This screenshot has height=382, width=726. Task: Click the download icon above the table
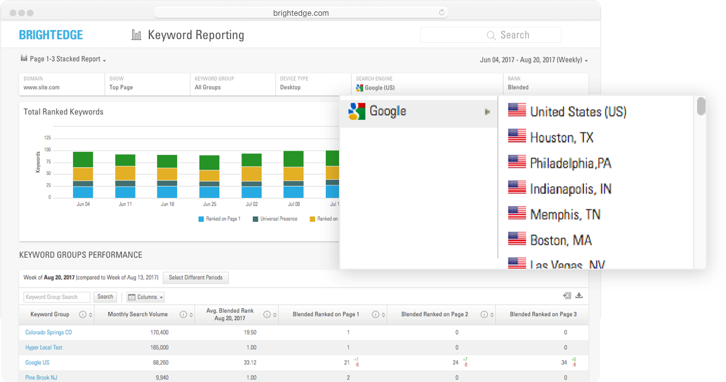[579, 296]
